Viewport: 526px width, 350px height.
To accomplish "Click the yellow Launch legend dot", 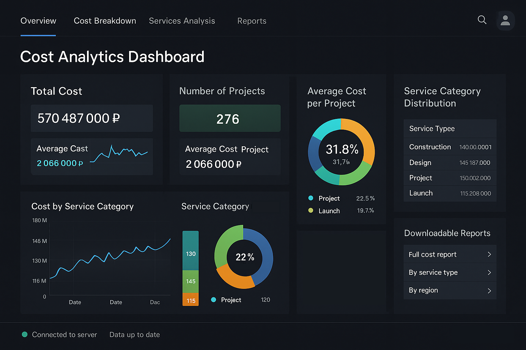I will point(311,210).
